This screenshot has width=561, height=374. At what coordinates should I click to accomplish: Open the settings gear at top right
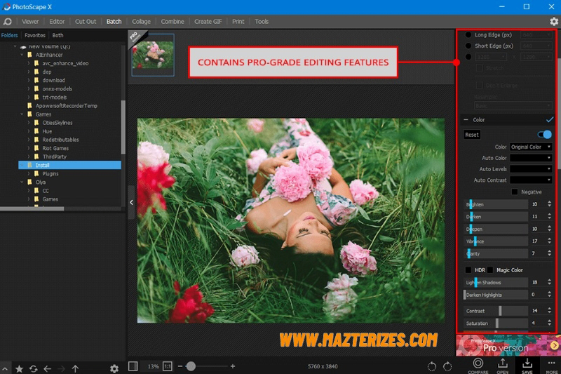553,22
